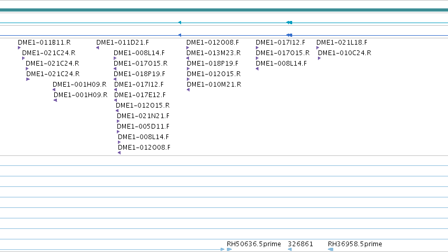Select the DME1-017E12.F feature label
The image size is (448, 252).
pos(140,95)
